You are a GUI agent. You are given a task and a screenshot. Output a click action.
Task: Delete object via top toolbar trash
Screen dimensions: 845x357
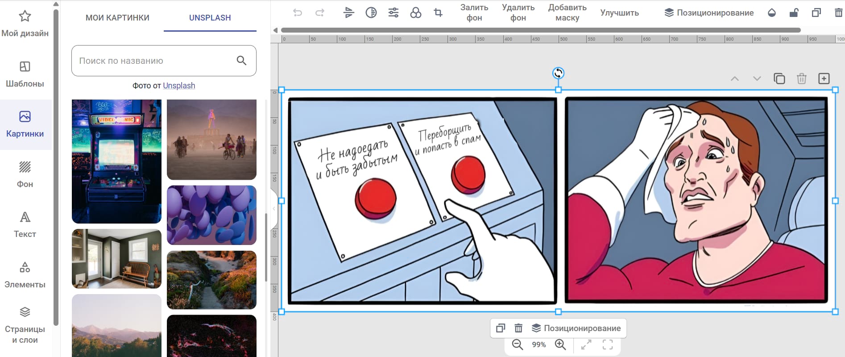coord(839,13)
